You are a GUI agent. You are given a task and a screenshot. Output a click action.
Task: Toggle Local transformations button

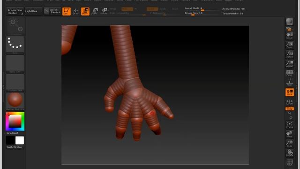click(290, 92)
